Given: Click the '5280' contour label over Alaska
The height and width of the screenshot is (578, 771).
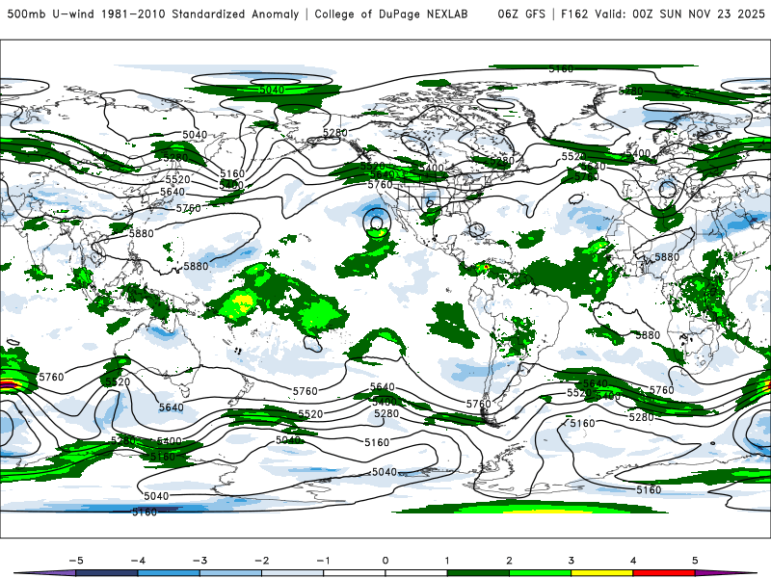Looking at the screenshot, I should (x=335, y=133).
